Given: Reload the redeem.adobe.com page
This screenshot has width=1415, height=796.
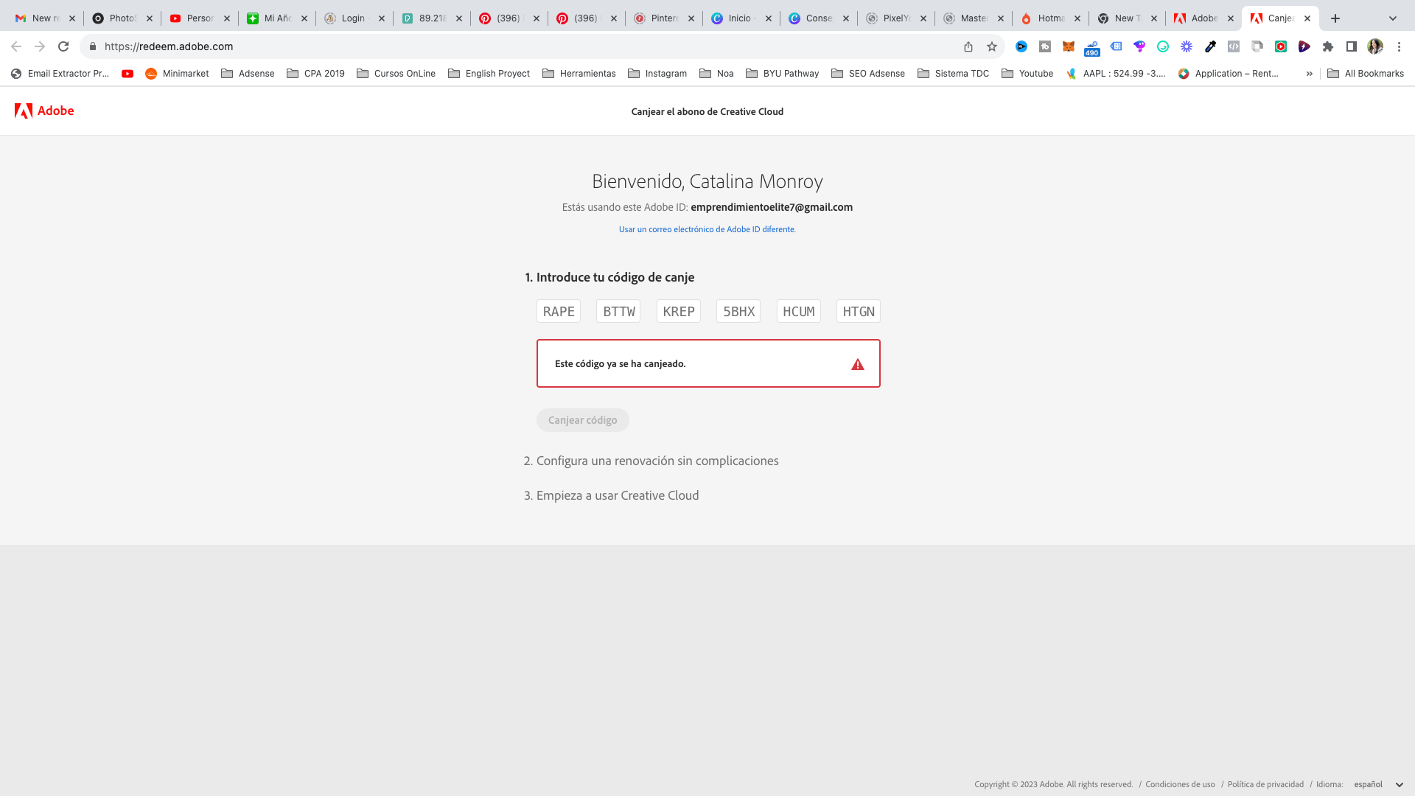Looking at the screenshot, I should click(x=63, y=46).
